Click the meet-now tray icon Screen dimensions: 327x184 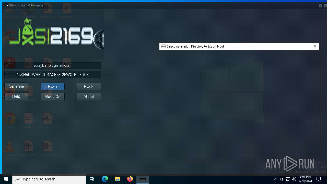282,179
